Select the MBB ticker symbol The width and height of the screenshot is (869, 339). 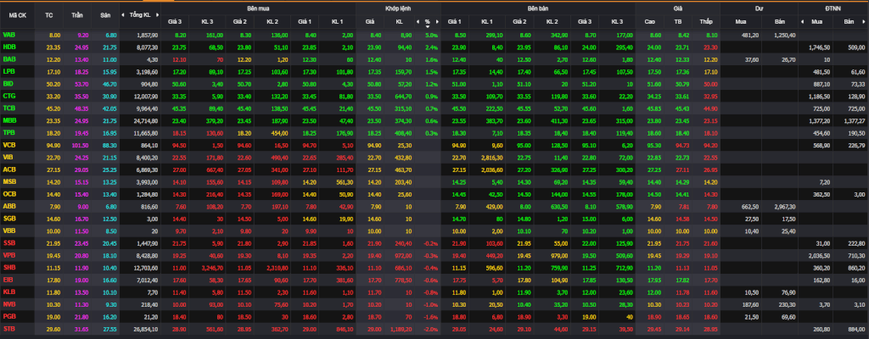[x=9, y=119]
